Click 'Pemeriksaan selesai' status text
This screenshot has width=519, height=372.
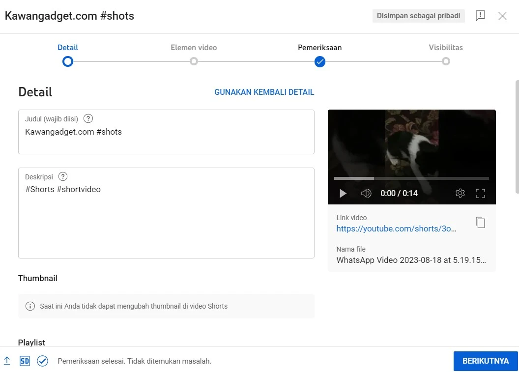coord(134,361)
